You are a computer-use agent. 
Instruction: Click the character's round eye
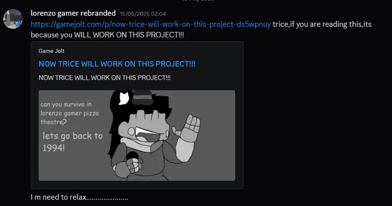pyautogui.click(x=132, y=131)
